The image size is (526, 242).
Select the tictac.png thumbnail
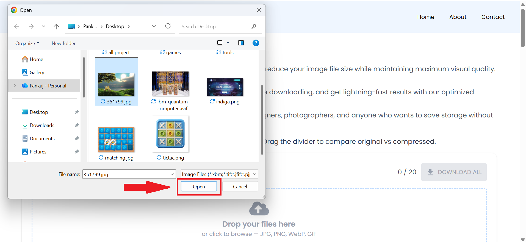coord(170,134)
